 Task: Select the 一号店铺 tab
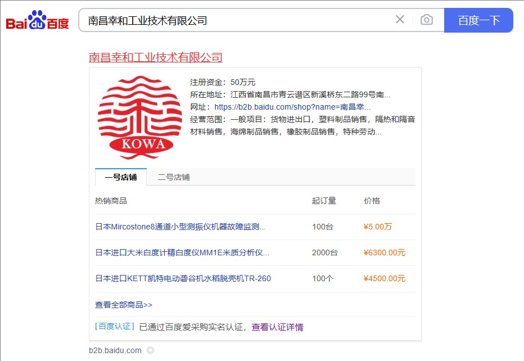[x=121, y=177]
